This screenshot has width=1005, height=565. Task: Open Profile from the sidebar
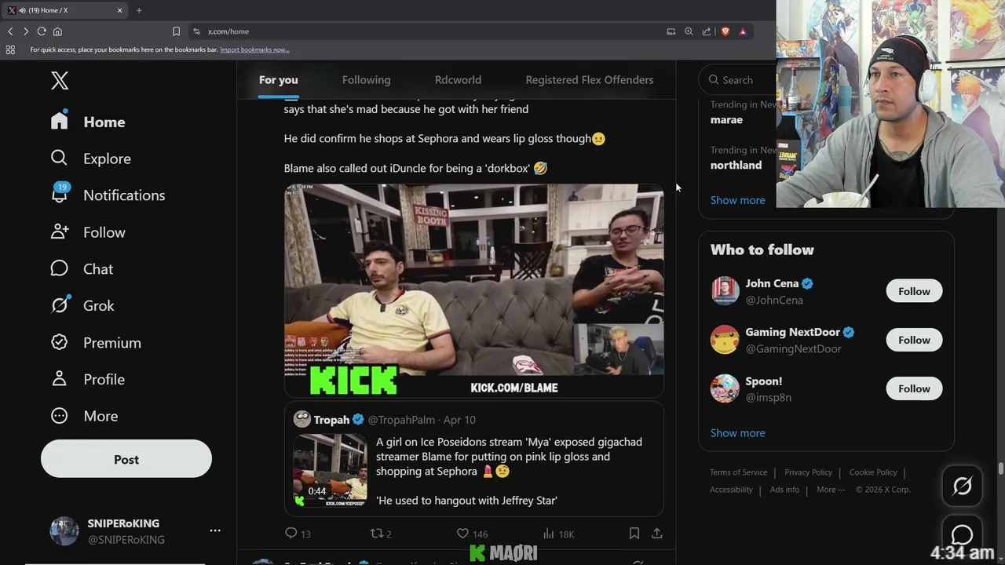(x=87, y=379)
